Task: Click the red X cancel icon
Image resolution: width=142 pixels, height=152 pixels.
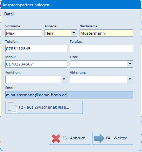Action: click(x=56, y=138)
